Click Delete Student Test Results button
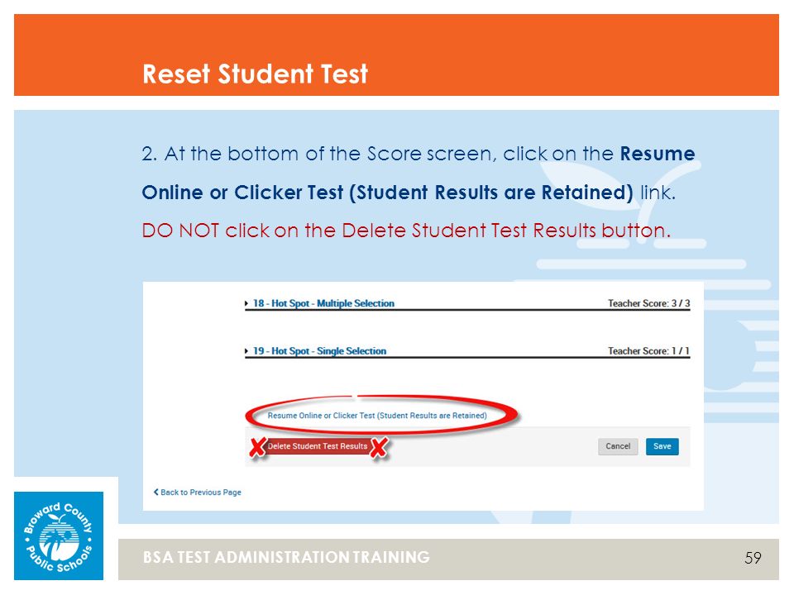Screen dimensions: 794x595 [318, 446]
